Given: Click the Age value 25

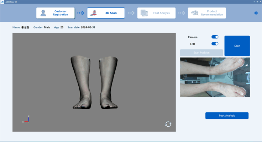Looking at the screenshot, I should pos(62,27).
